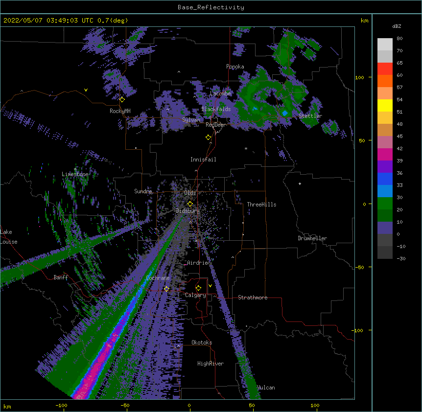Select the light blue legend swatch below 33
422x412 pixels.
385,191
